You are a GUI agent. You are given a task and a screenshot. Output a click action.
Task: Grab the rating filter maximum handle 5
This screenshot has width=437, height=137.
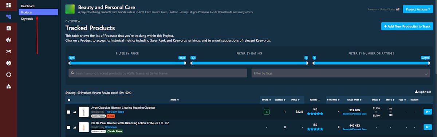coord(307,63)
